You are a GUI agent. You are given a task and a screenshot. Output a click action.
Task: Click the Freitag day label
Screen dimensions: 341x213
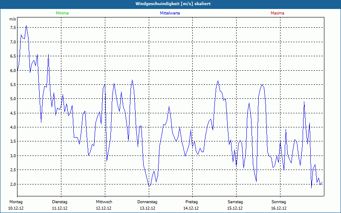(x=191, y=202)
